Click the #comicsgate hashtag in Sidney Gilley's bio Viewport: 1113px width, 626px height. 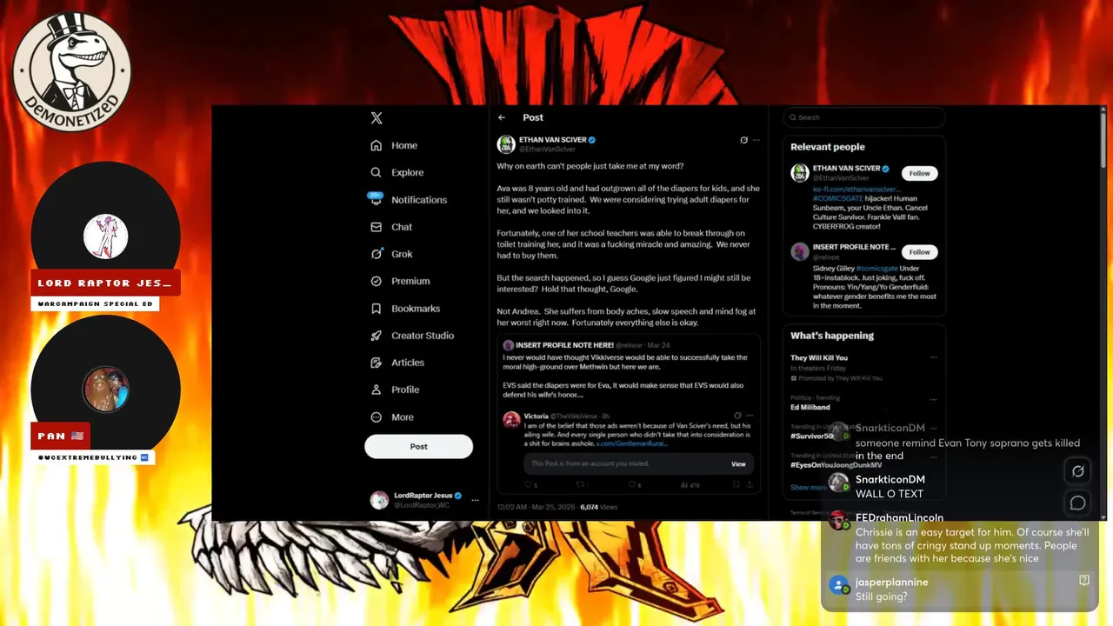coord(877,269)
